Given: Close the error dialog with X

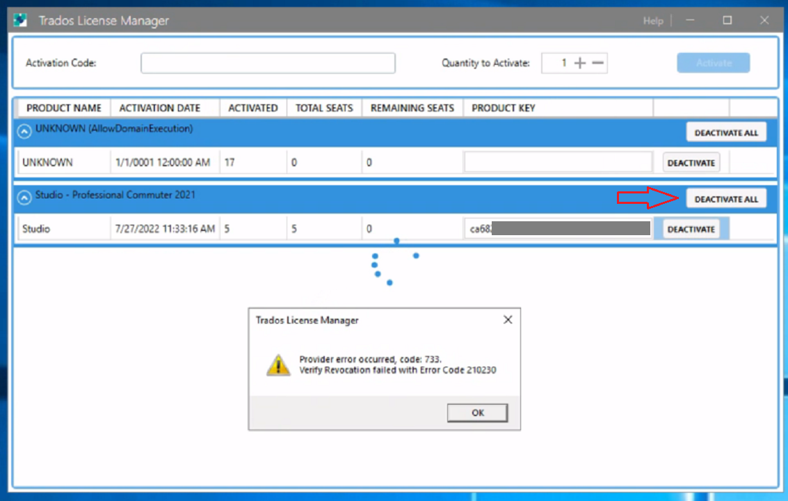Looking at the screenshot, I should click(508, 320).
